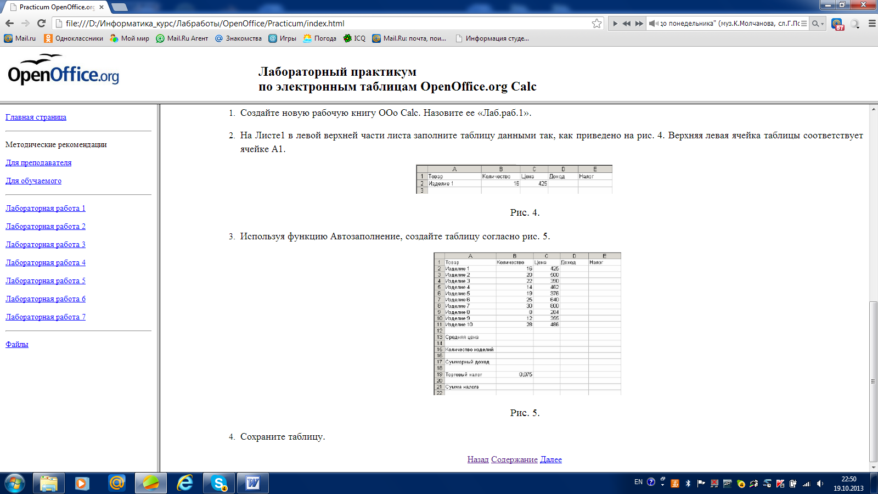Open the Одноклассники bookmark

pyautogui.click(x=74, y=38)
